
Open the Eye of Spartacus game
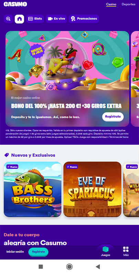(92, 189)
